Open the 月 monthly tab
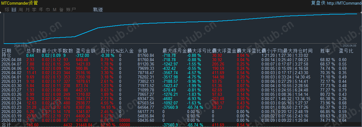Image resolution: width=362 pixels, height=127 pixels. [x=28, y=10]
